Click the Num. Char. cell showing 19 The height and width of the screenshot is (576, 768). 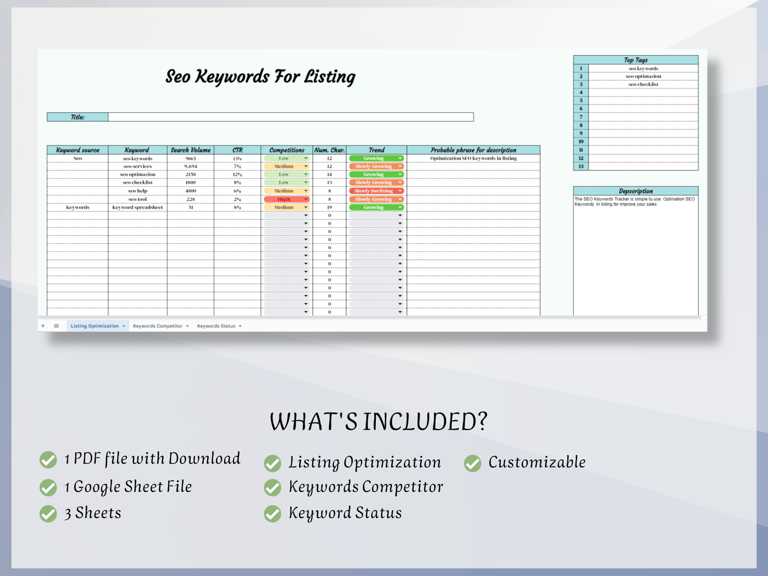click(329, 207)
